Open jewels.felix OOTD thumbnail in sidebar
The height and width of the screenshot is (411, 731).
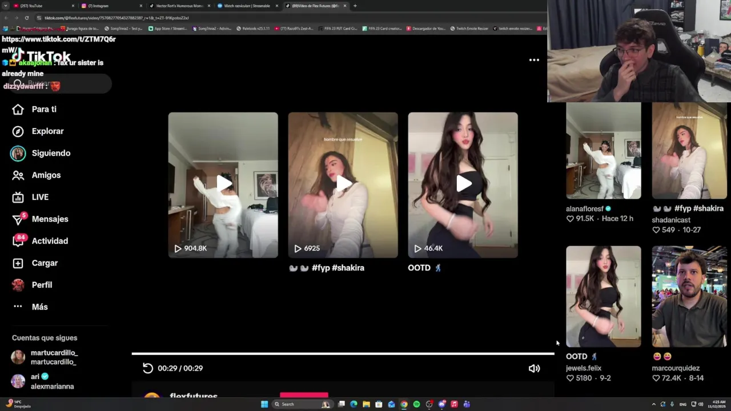coord(604,296)
